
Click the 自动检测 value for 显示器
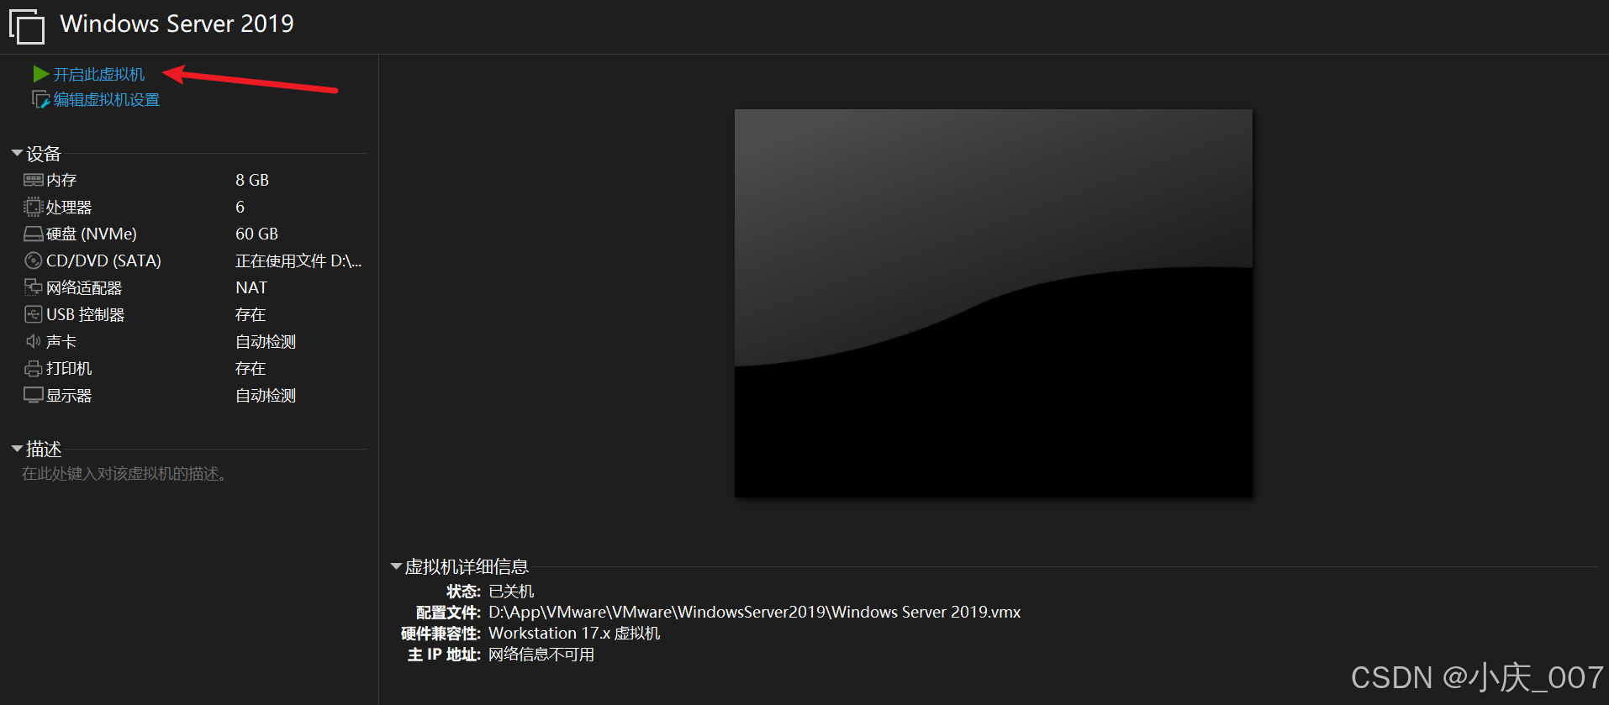point(266,395)
